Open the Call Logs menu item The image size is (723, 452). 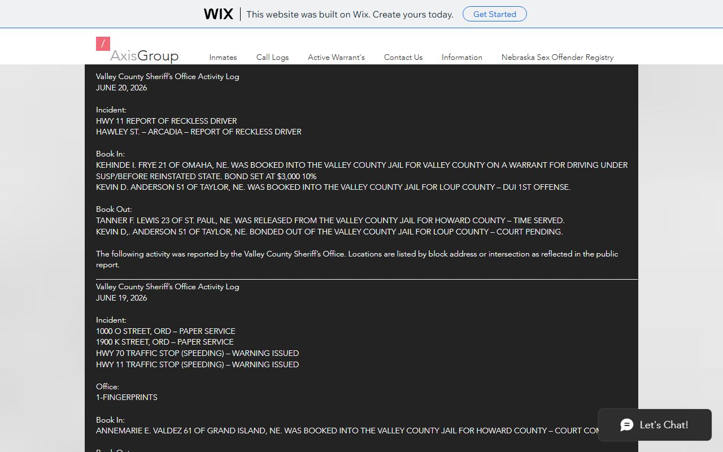[272, 57]
